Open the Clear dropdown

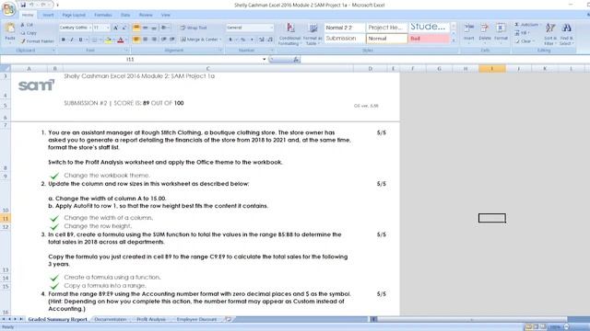525,41
